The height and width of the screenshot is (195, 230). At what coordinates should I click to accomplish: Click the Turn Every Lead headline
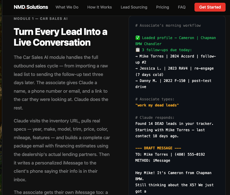[x=60, y=37]
